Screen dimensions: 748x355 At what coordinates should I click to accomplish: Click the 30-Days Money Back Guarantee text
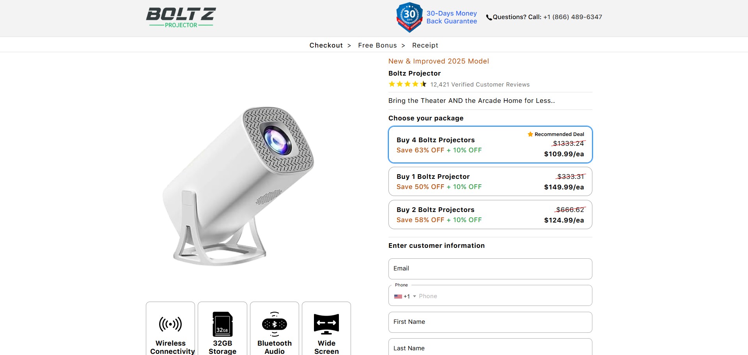point(452,17)
